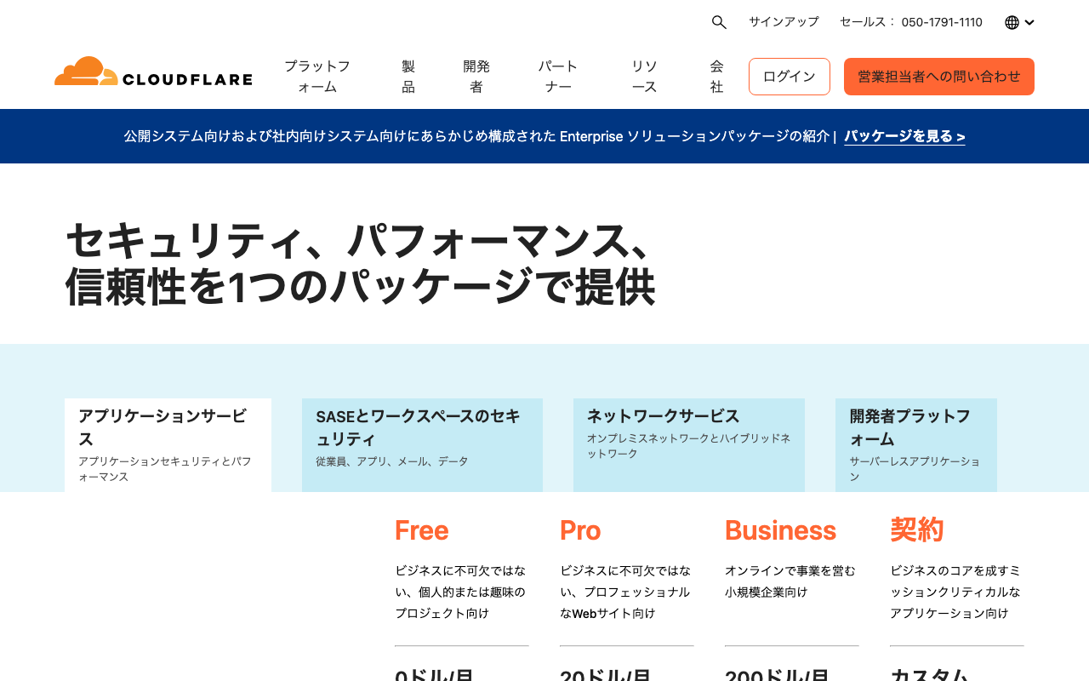Viewport: 1089px width, 681px height.
Task: Open the language selector globe icon
Action: coord(1012,21)
